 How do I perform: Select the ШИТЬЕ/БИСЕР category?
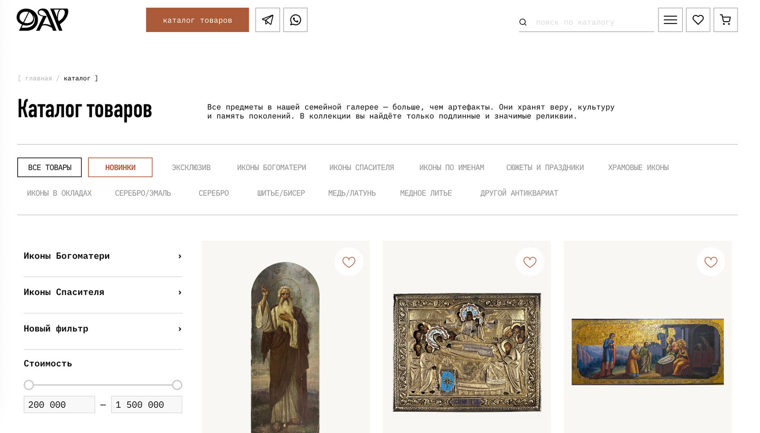tap(281, 193)
